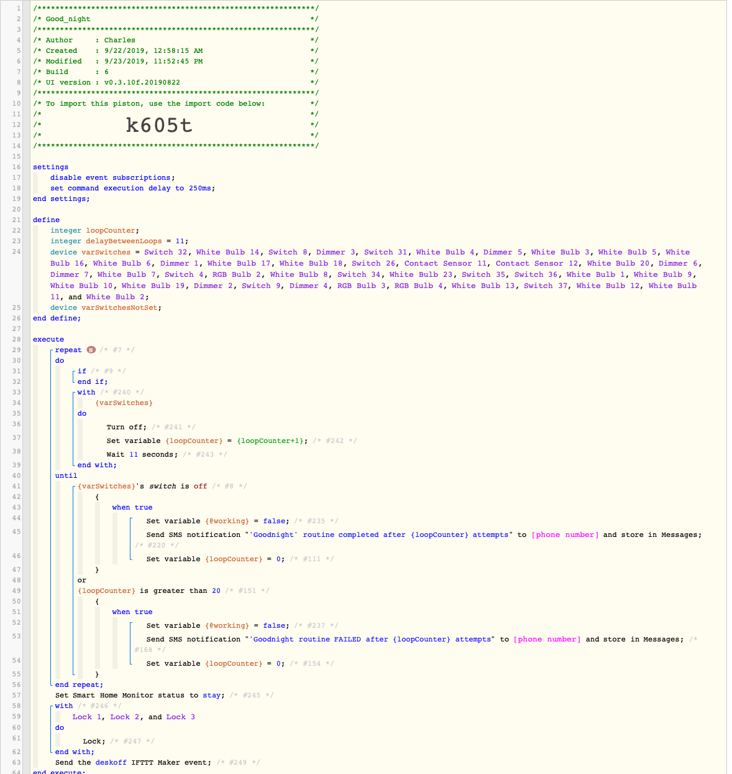Image resolution: width=732 pixels, height=774 pixels.
Task: Click the 'execute' keyword on line 28
Action: point(48,339)
